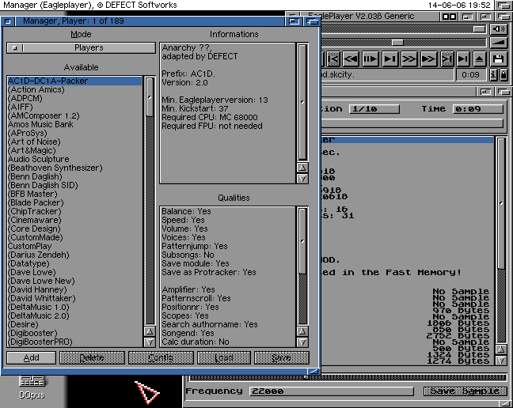Click the pause/play button in EaglePlayer

[x=370, y=59]
